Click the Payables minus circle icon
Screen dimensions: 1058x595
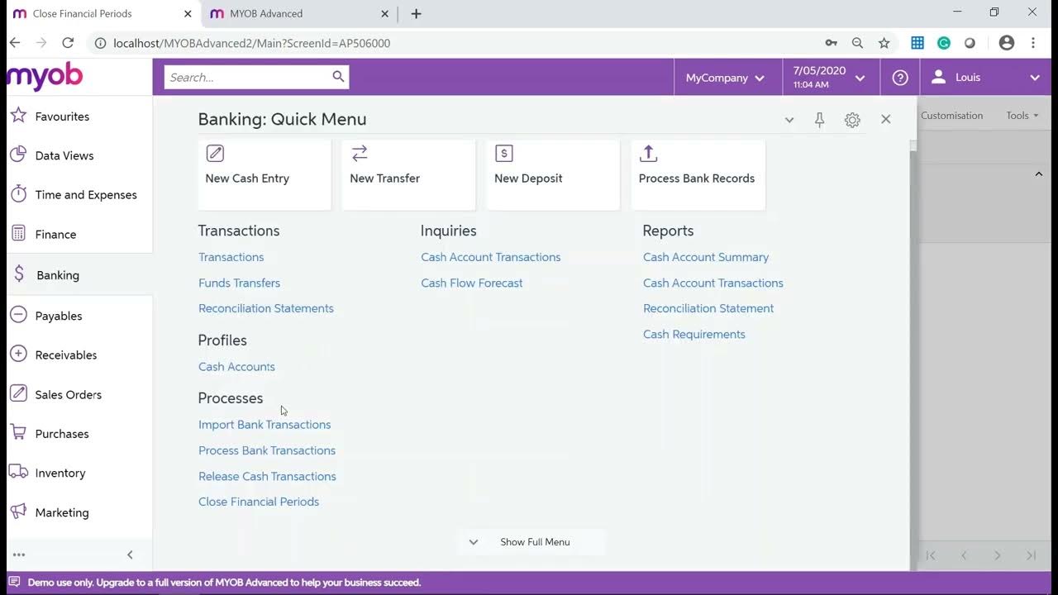coord(18,315)
